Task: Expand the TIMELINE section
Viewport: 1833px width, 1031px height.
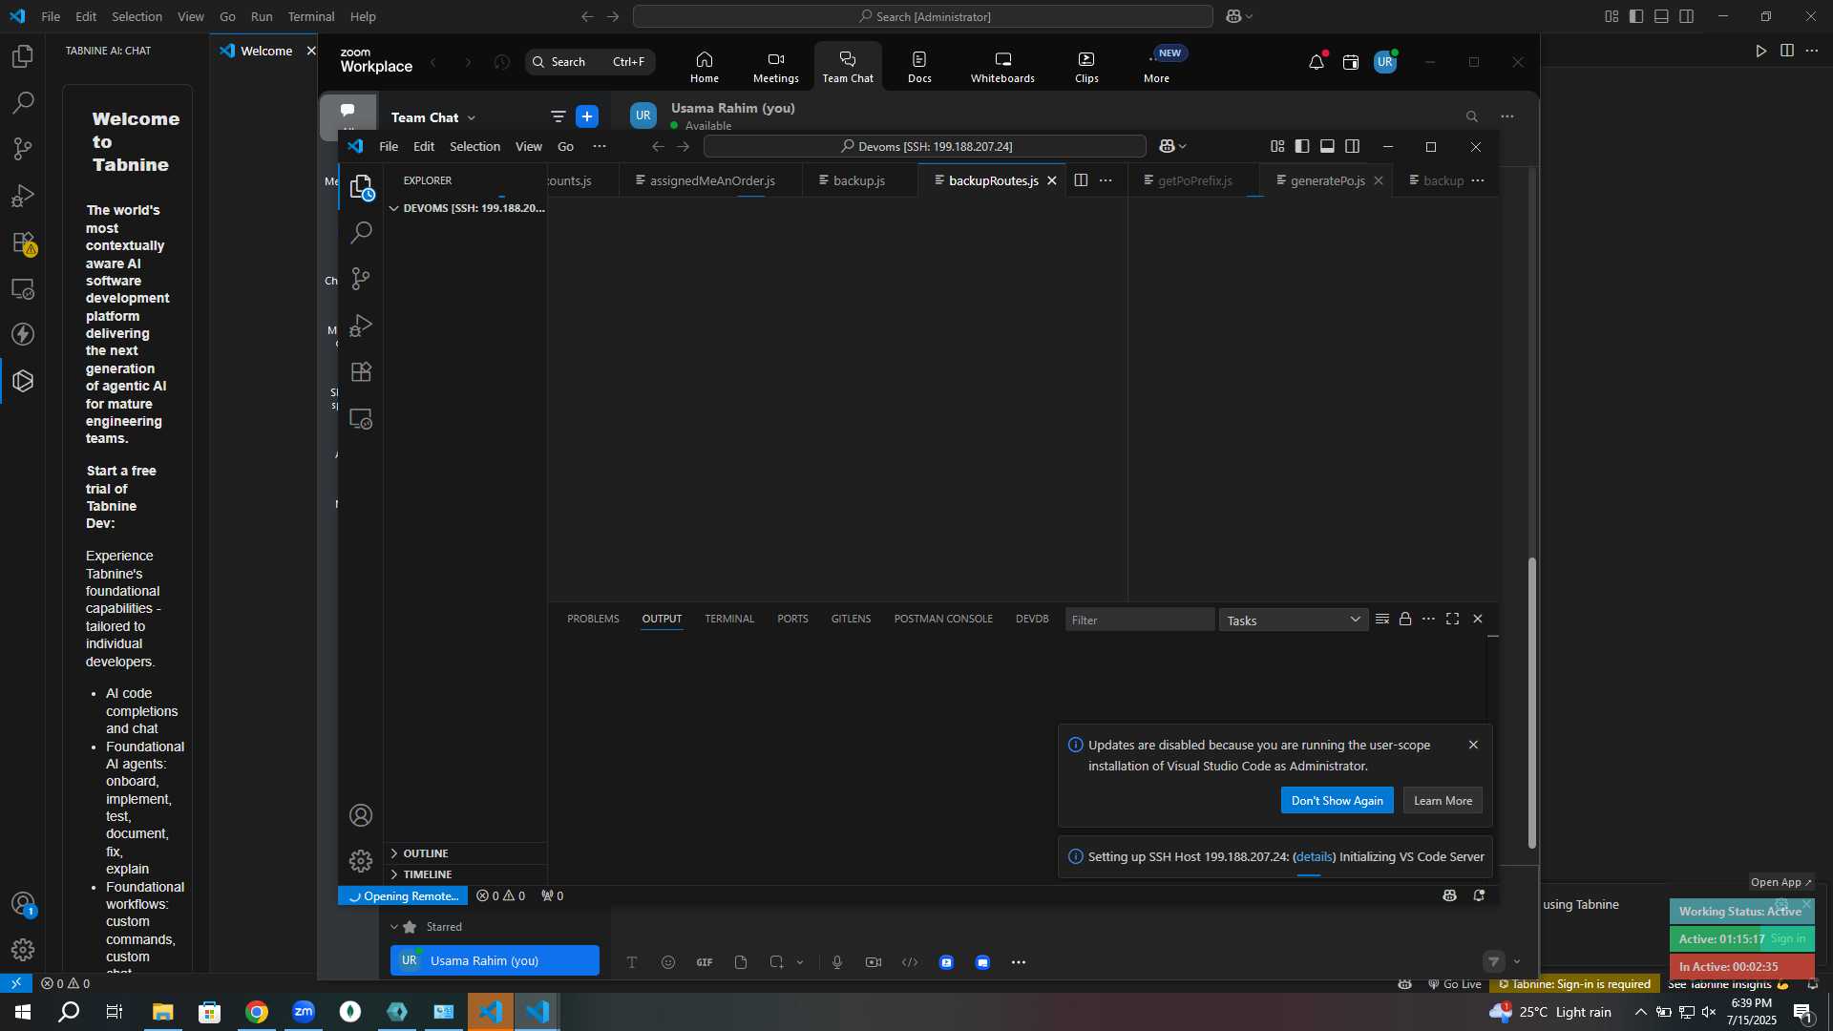Action: point(465,874)
